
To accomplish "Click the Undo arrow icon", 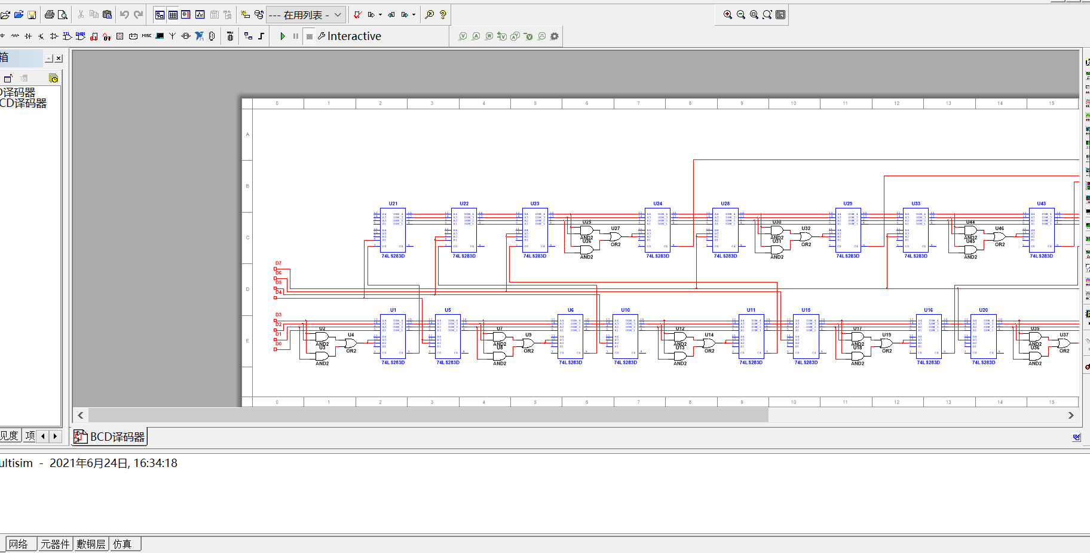I will (x=124, y=14).
